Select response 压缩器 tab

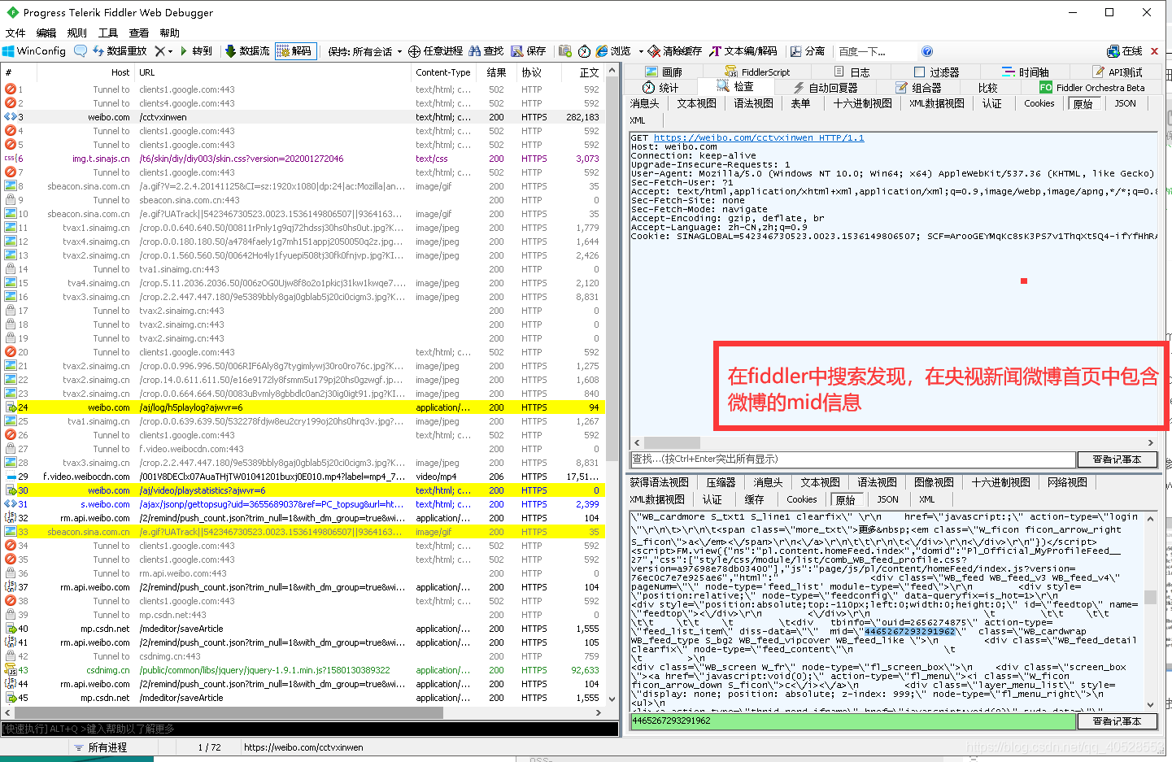tap(721, 482)
